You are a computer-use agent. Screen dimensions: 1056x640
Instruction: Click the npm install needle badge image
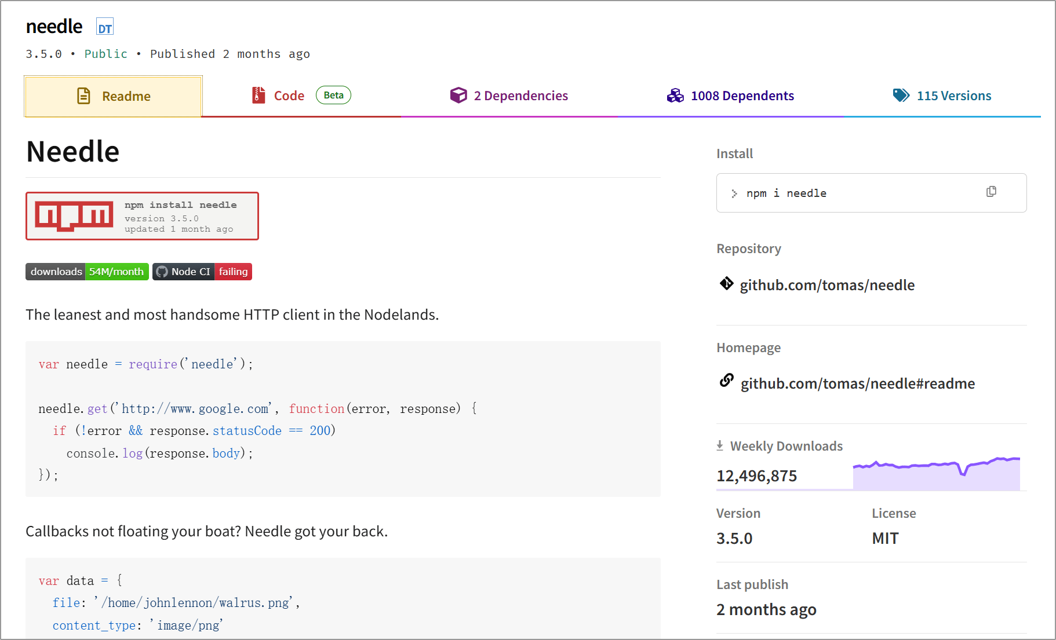(142, 216)
